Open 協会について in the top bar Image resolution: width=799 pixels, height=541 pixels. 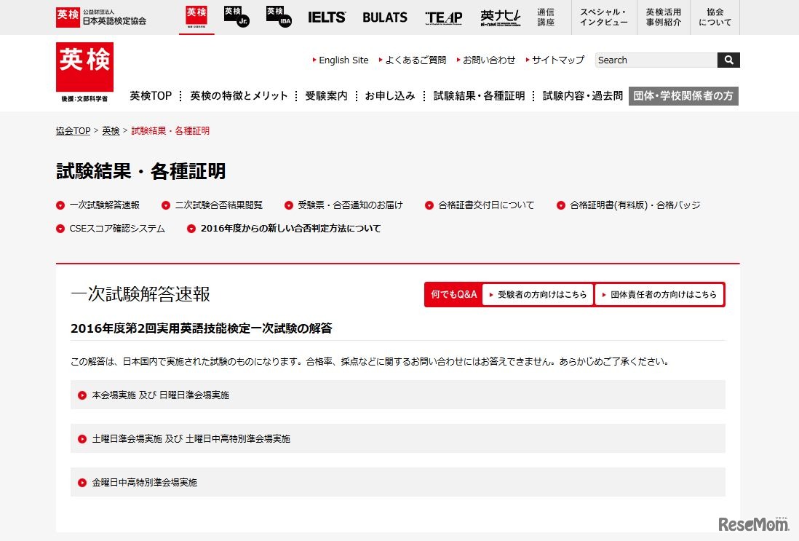click(x=715, y=17)
